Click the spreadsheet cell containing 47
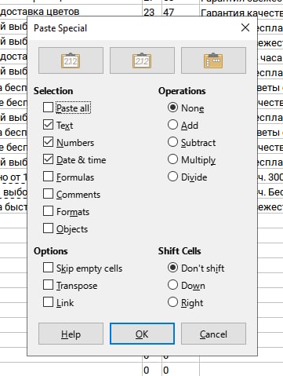 180,12
